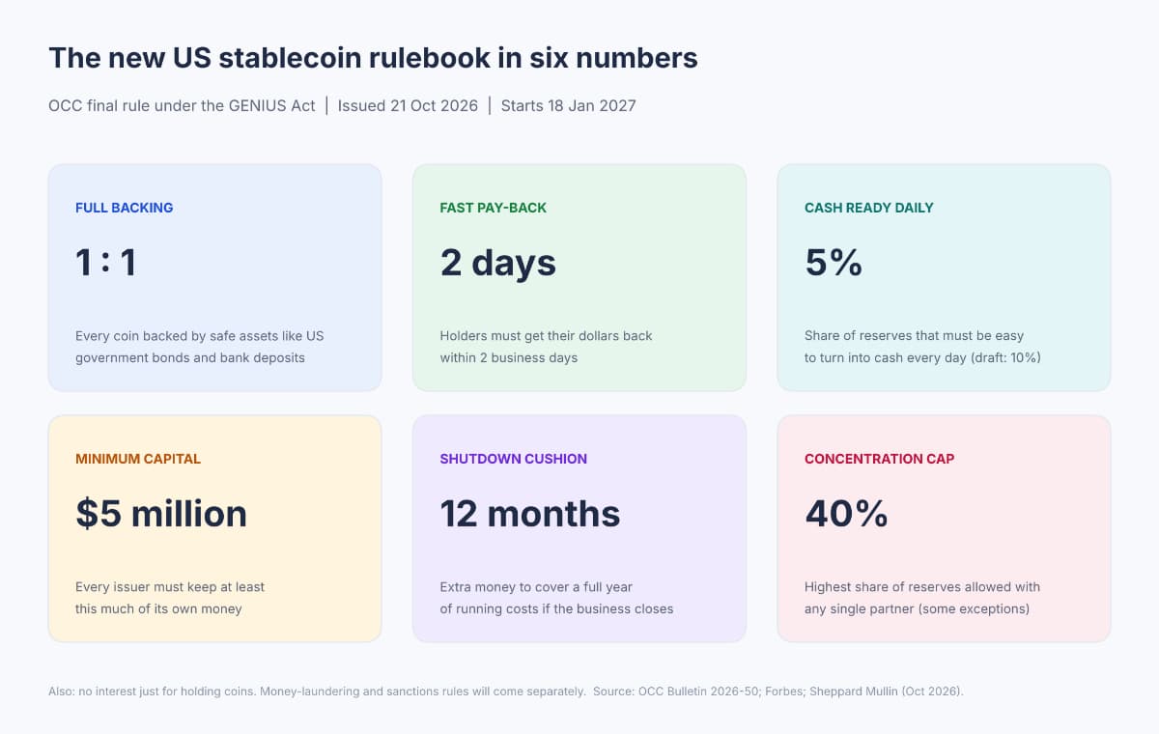Screen dimensions: 1159x734
Task: Click the large 1 : 1 figure
Action: [106, 263]
